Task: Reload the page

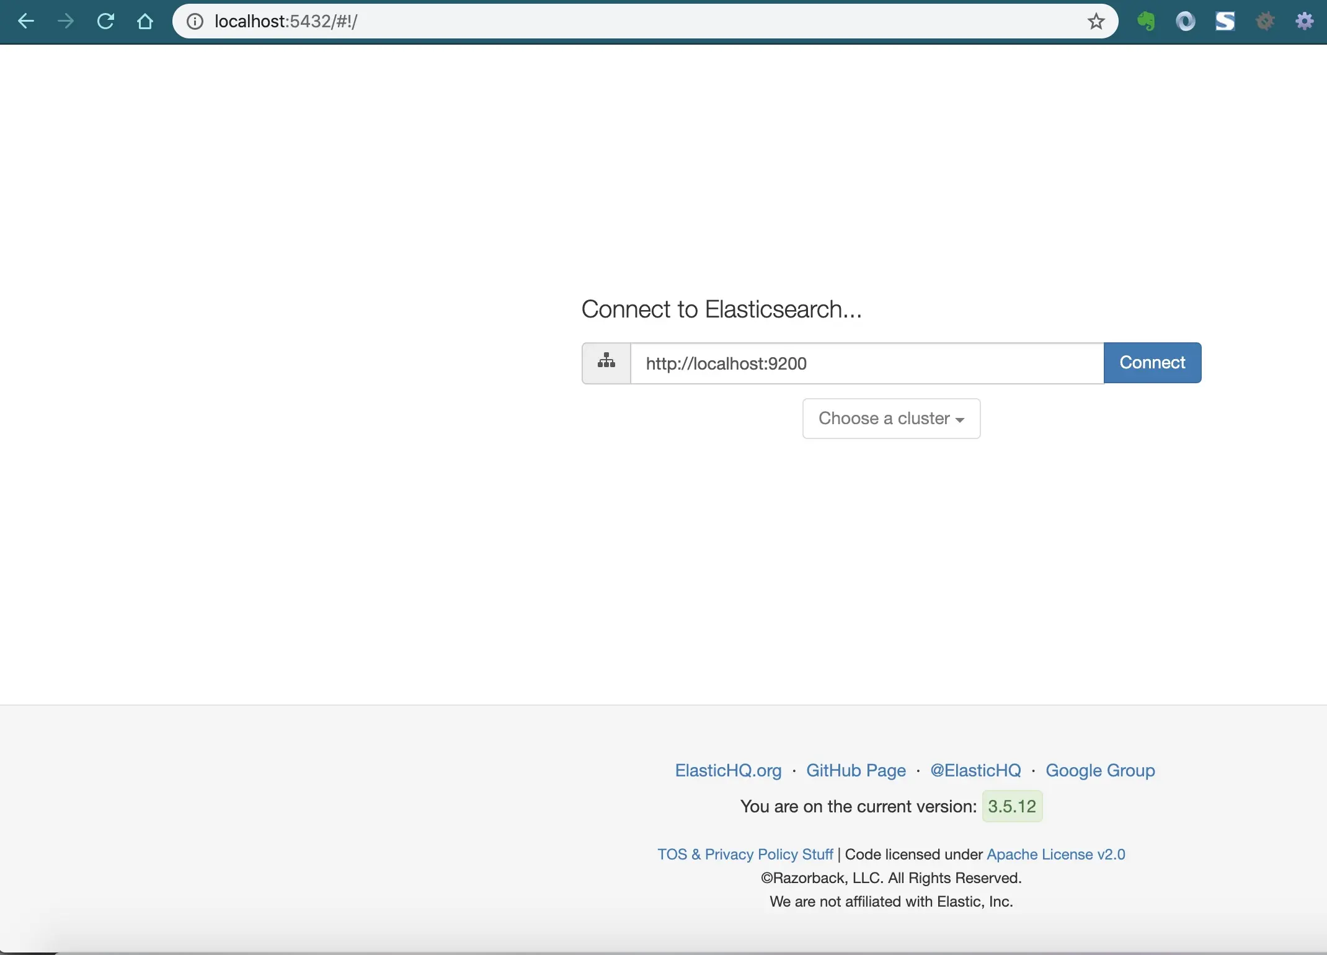Action: click(106, 22)
